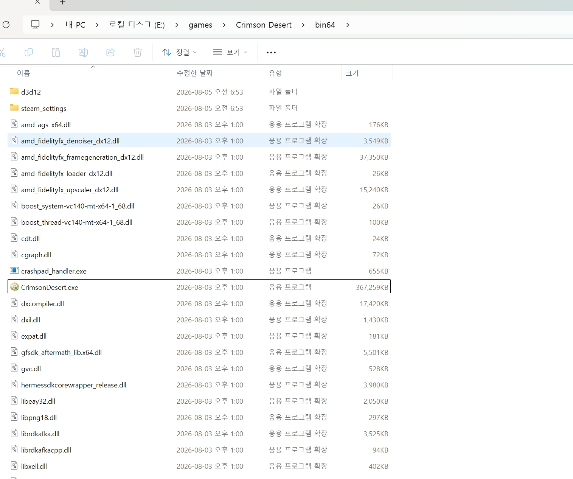Screen dimensions: 573x479
Task: Open the 정렬 sort dropdown
Action: (x=179, y=52)
